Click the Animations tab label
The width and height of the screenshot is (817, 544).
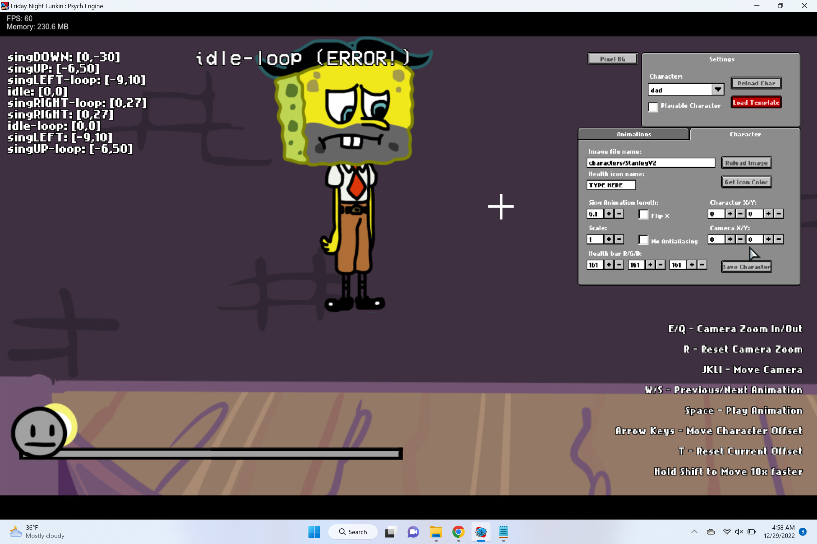[x=632, y=134]
